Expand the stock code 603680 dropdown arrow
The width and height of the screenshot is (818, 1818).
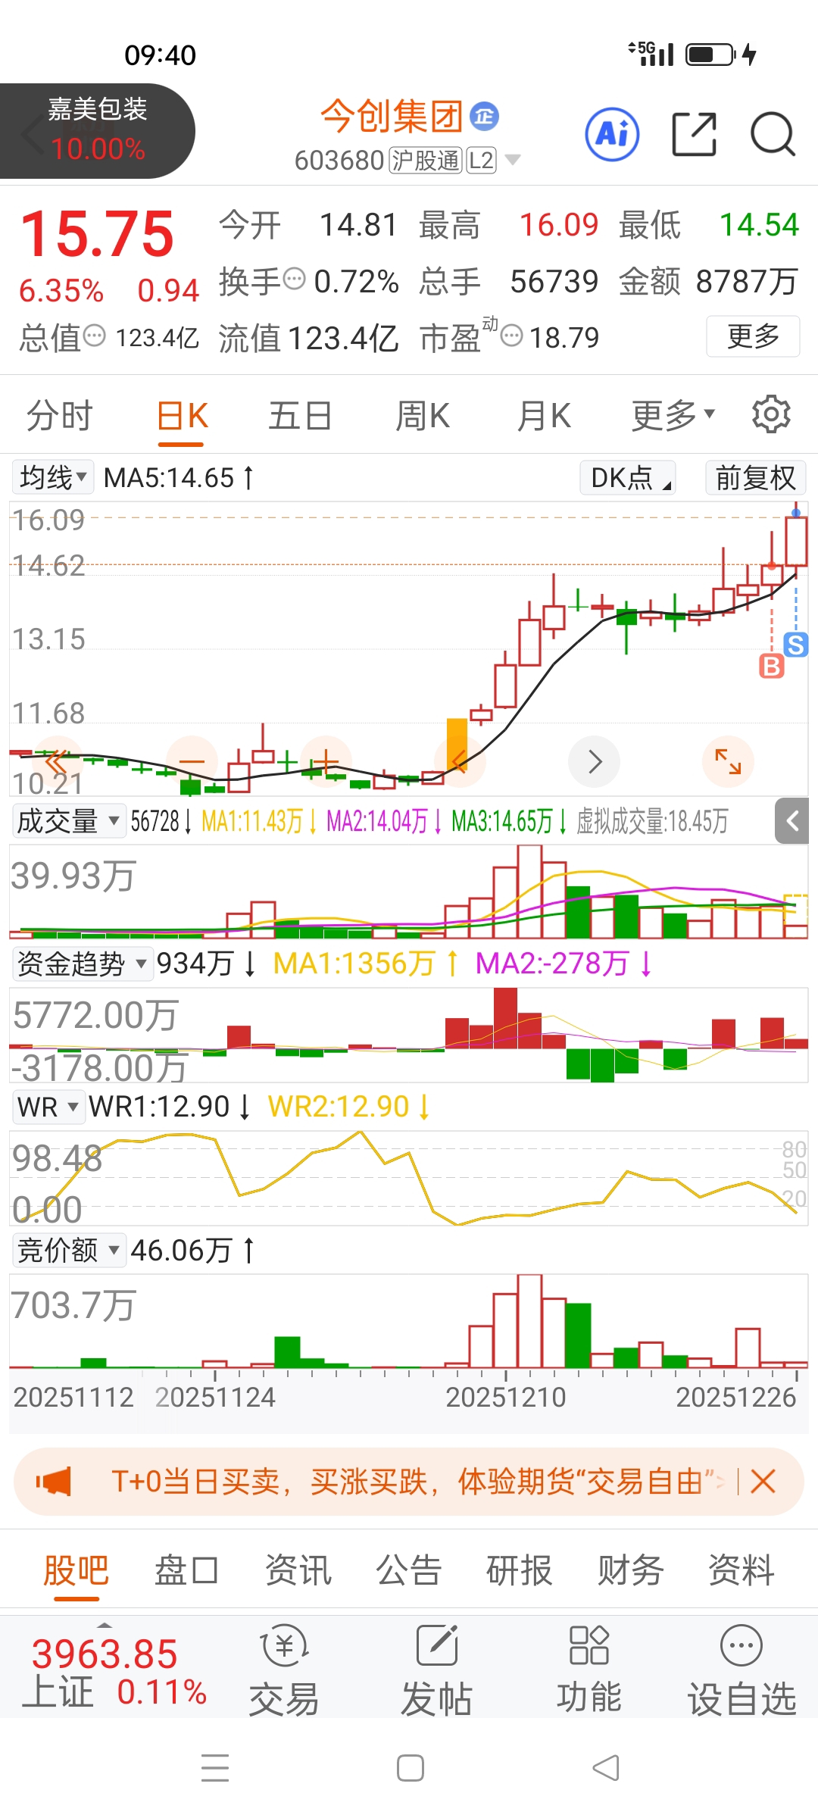(513, 160)
